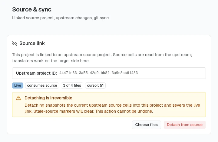Click the Upstream project ID label
Screen dimensions: 218x142
[x=36, y=73]
